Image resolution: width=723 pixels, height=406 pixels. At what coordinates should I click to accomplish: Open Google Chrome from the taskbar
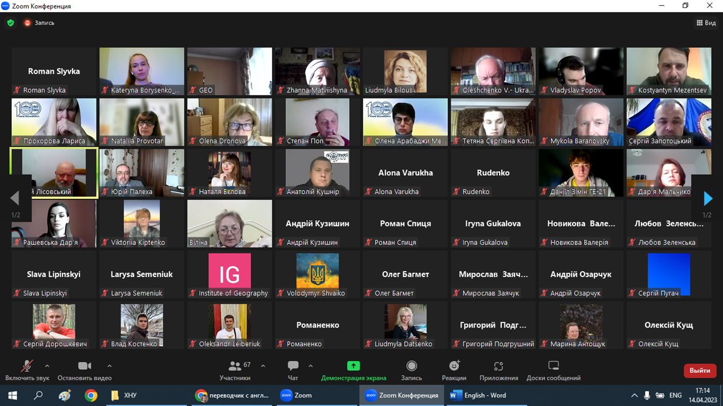coord(91,395)
